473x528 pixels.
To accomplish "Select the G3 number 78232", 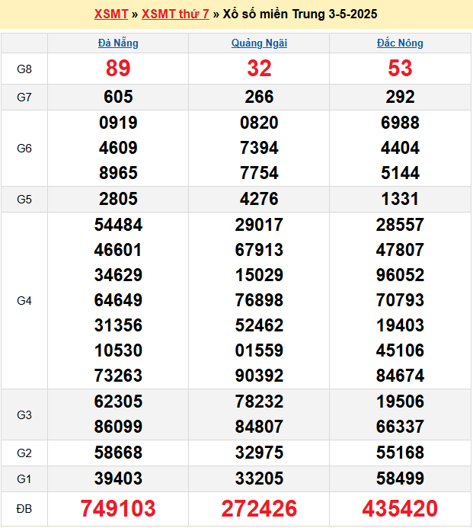I will [x=259, y=402].
